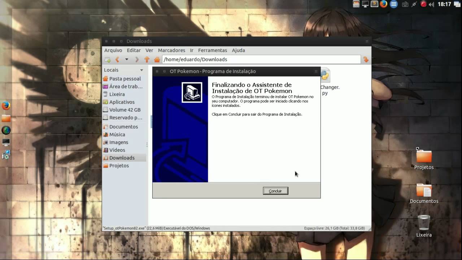The image size is (462, 260).
Task: Click free space text Espaço livre: 26,1 GiB
Action: [x=334, y=228]
